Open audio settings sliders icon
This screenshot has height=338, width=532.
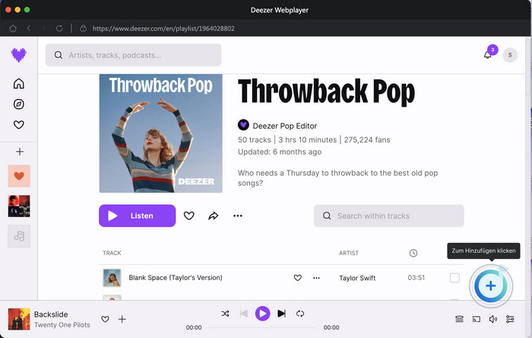510,319
